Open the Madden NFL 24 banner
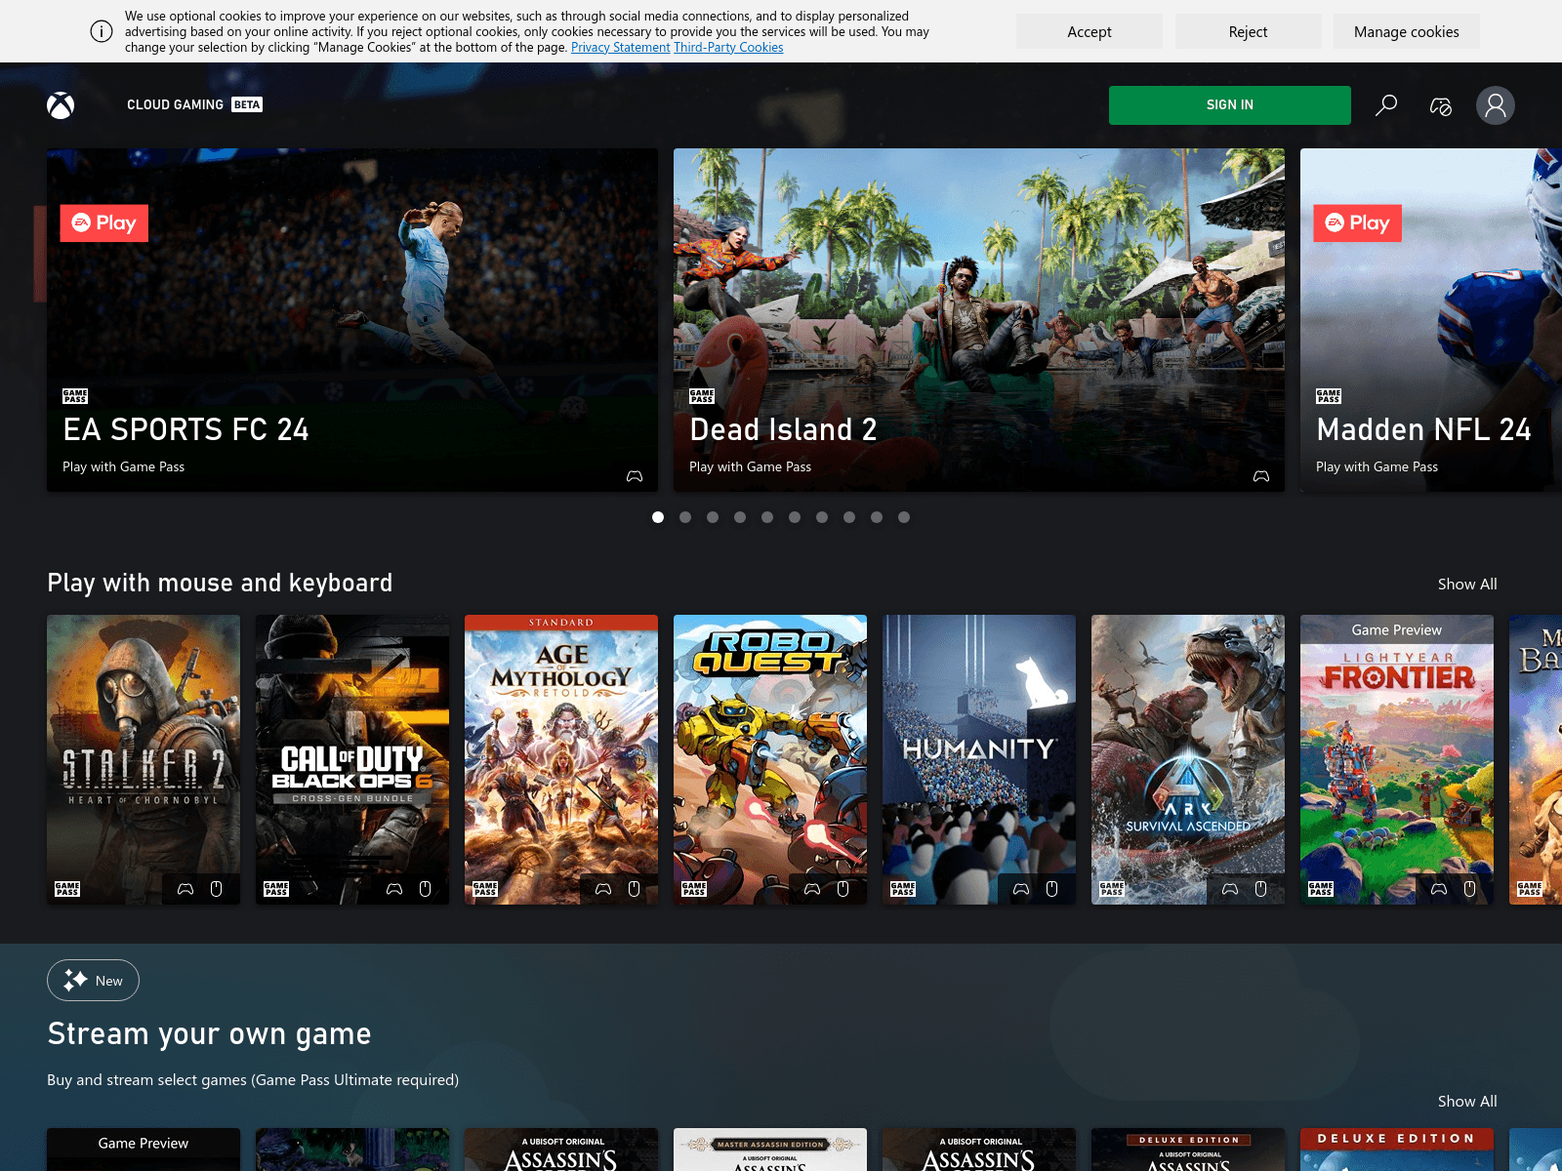This screenshot has height=1171, width=1562. click(1431, 320)
